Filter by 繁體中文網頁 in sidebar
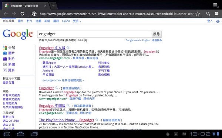 11,99
